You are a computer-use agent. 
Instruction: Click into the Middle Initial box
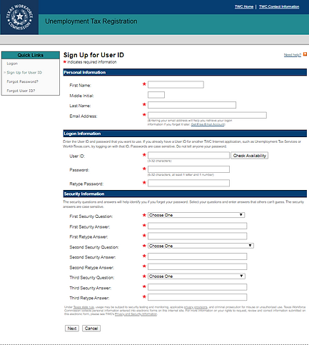coord(156,95)
